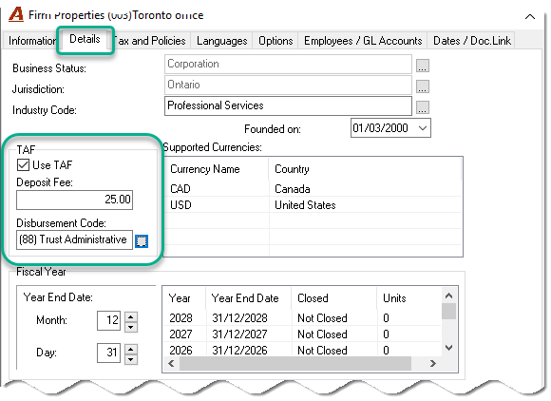Open the Tax and Policies tab

coord(151,41)
